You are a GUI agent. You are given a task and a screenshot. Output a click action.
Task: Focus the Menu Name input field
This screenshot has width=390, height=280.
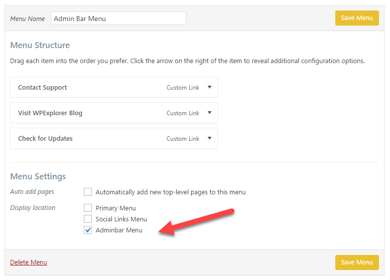tap(118, 19)
